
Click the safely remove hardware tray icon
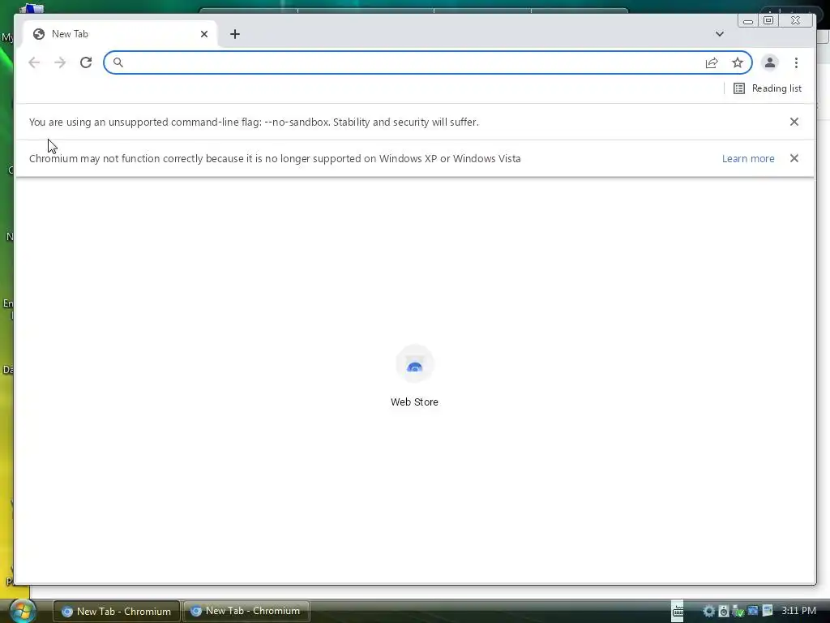[738, 612]
